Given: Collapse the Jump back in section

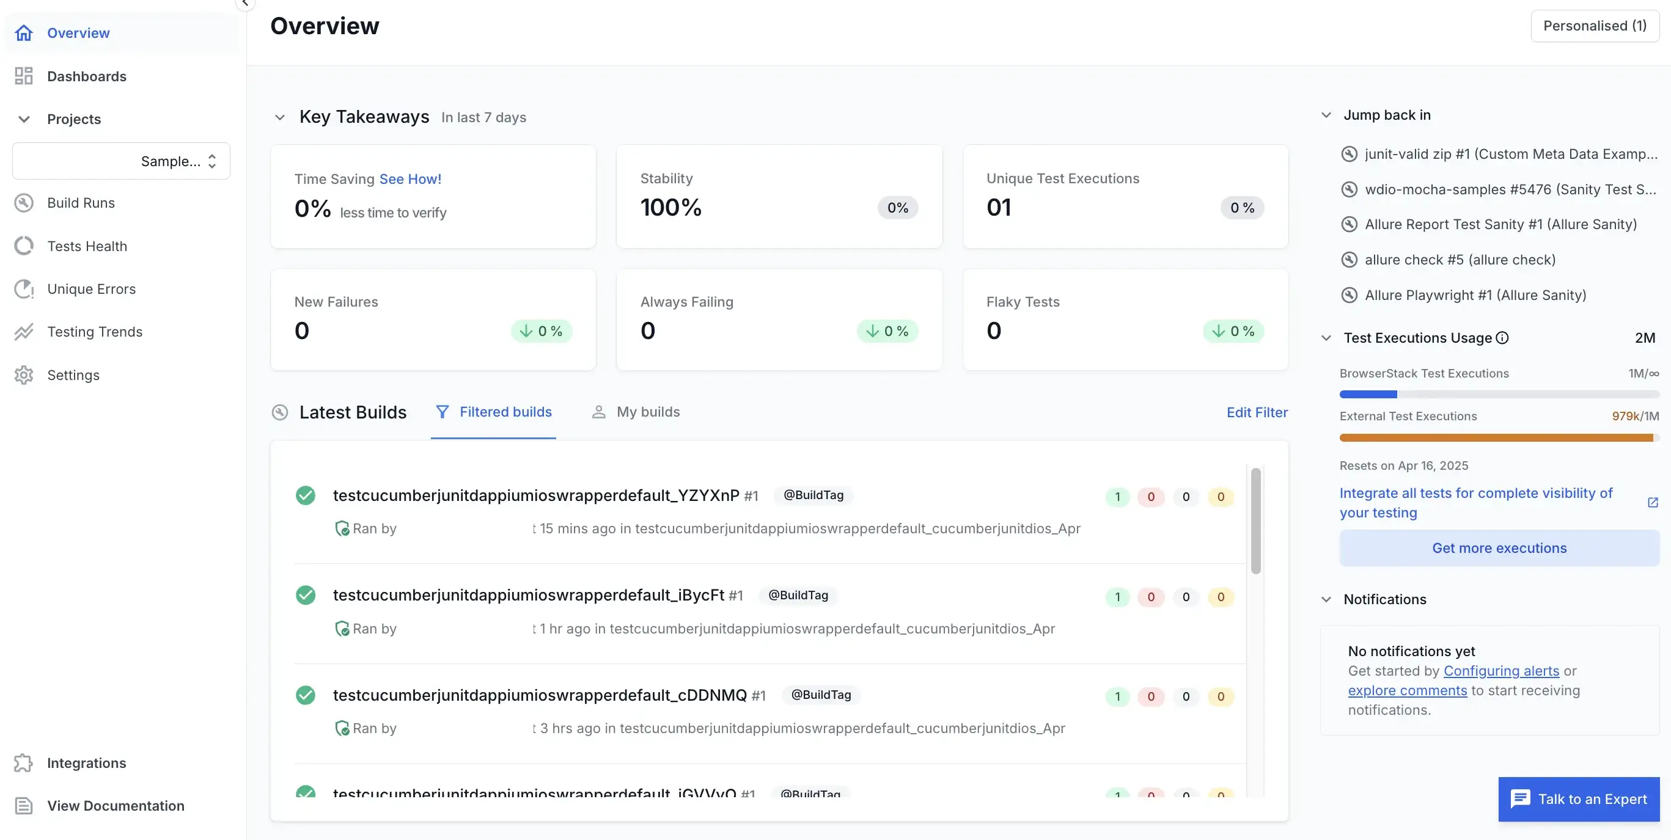Looking at the screenshot, I should (x=1326, y=114).
